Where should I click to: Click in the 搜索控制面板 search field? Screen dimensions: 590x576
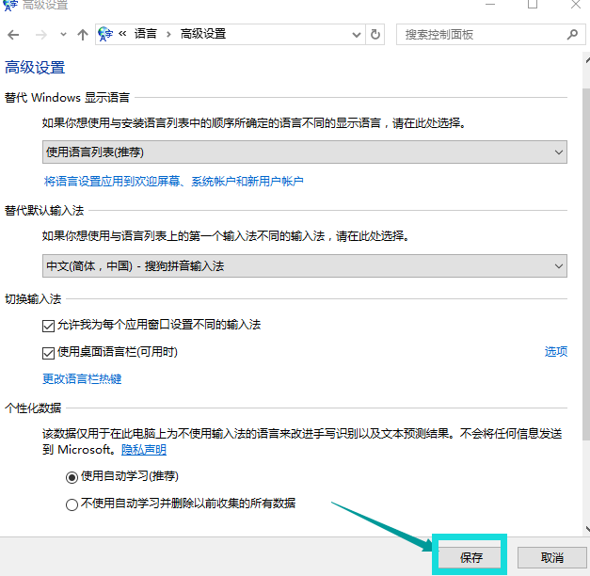tap(480, 35)
